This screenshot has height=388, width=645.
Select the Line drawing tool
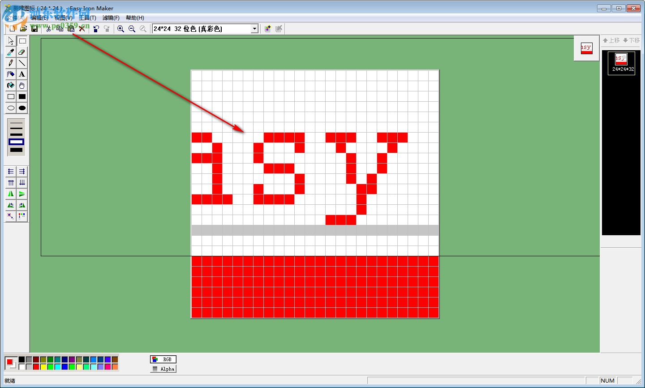click(x=22, y=63)
